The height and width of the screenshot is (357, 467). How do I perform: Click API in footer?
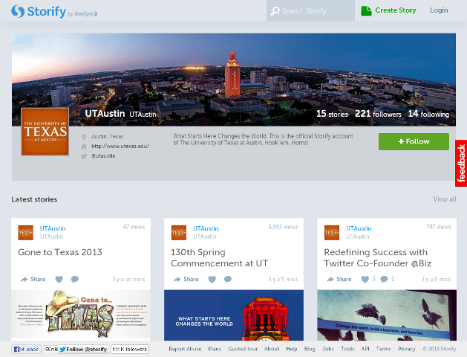pos(365,349)
